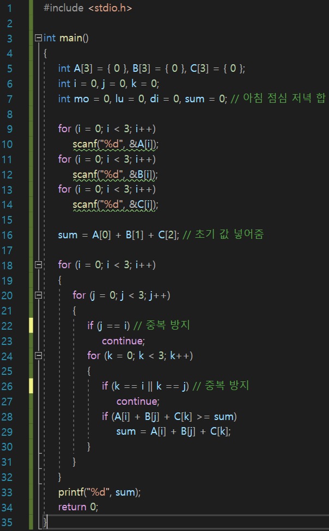Click line number 22 in the gutter
Screen dimensions: 329x531
coord(7,326)
